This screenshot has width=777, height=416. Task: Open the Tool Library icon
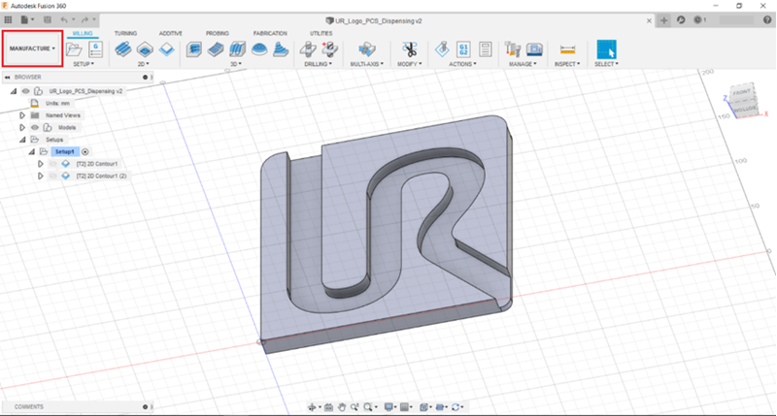click(513, 49)
